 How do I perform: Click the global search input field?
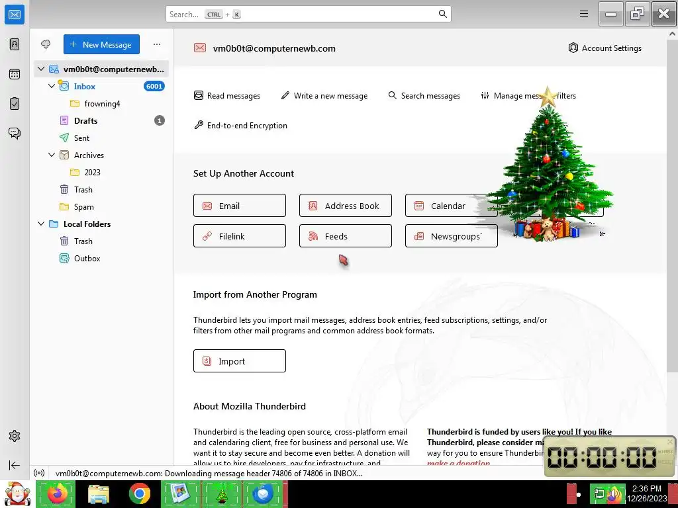click(x=309, y=14)
